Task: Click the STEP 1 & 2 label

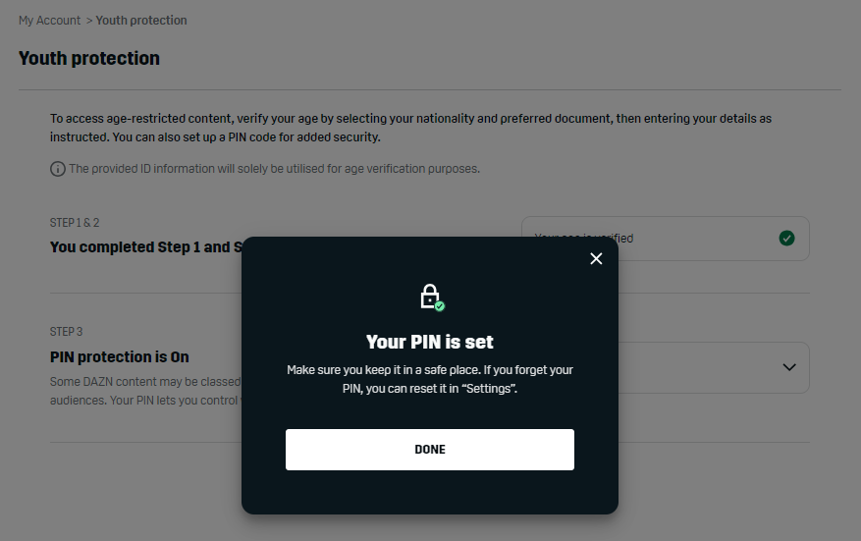Action: tap(75, 223)
